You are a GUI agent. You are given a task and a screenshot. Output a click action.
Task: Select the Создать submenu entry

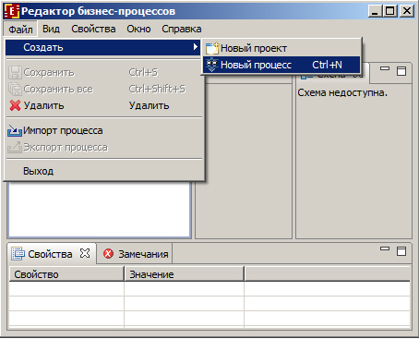click(103, 47)
